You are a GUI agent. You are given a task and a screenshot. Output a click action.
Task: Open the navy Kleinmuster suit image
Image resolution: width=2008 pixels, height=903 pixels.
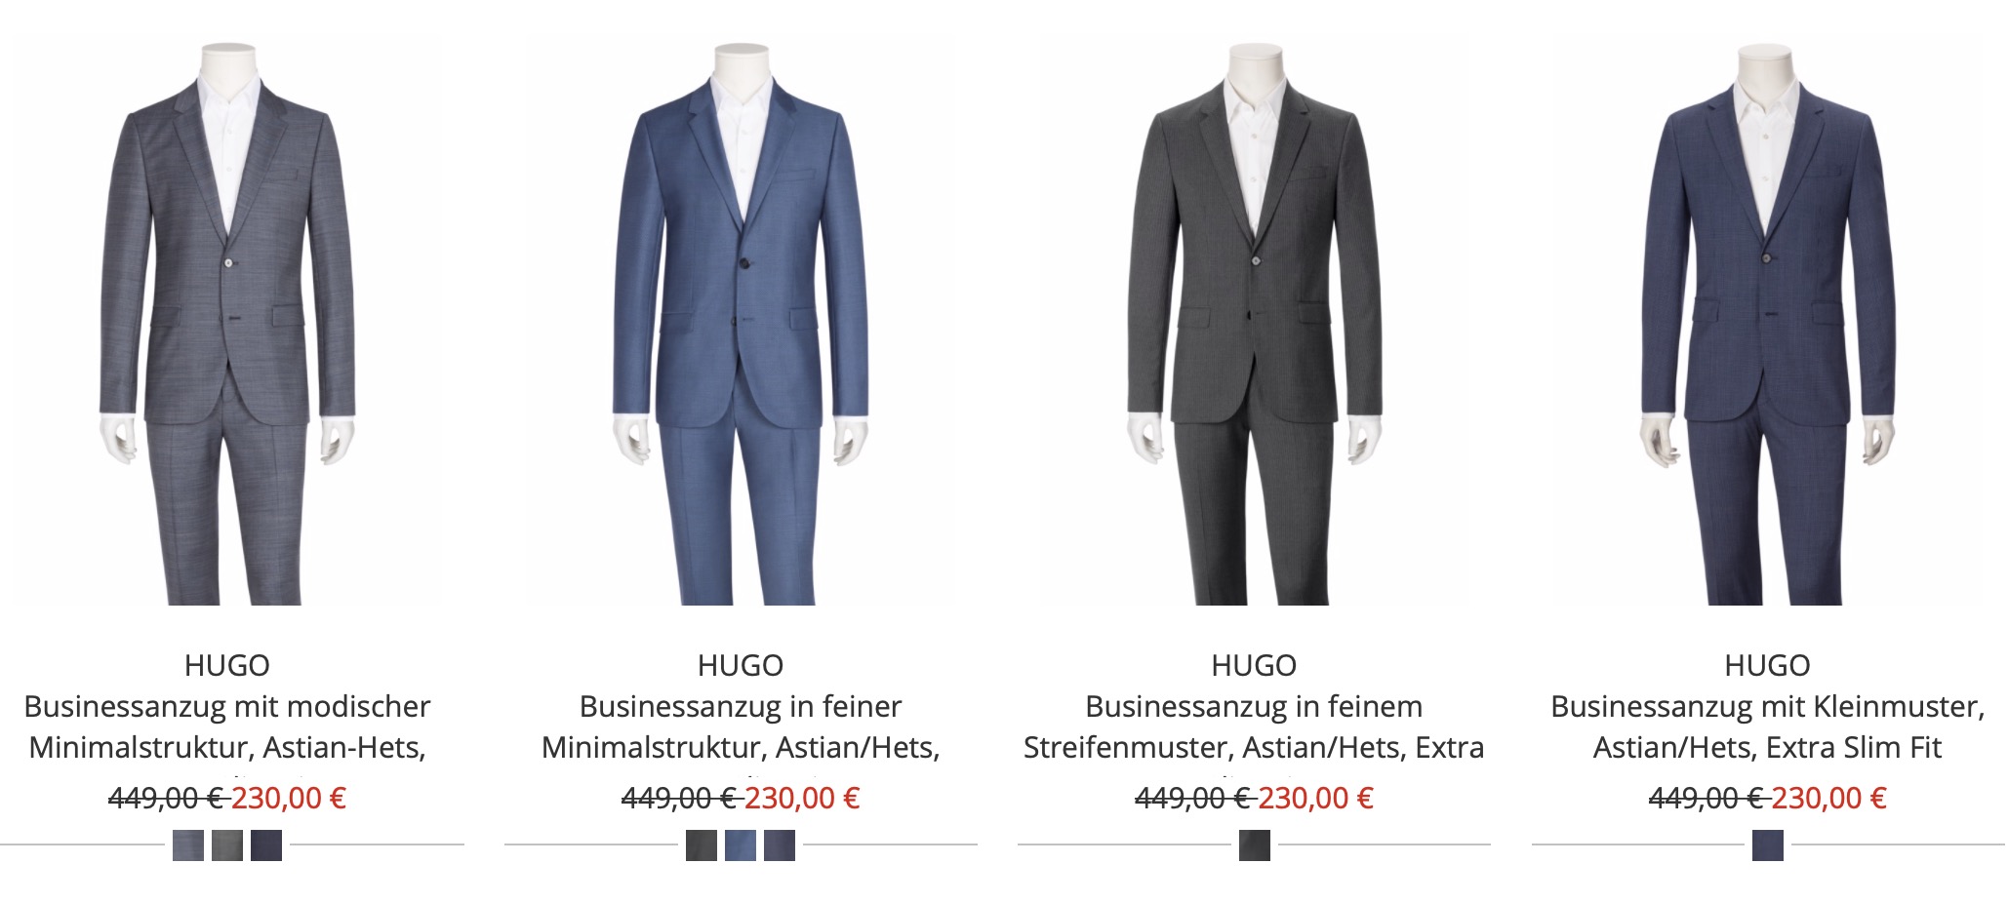1767,322
